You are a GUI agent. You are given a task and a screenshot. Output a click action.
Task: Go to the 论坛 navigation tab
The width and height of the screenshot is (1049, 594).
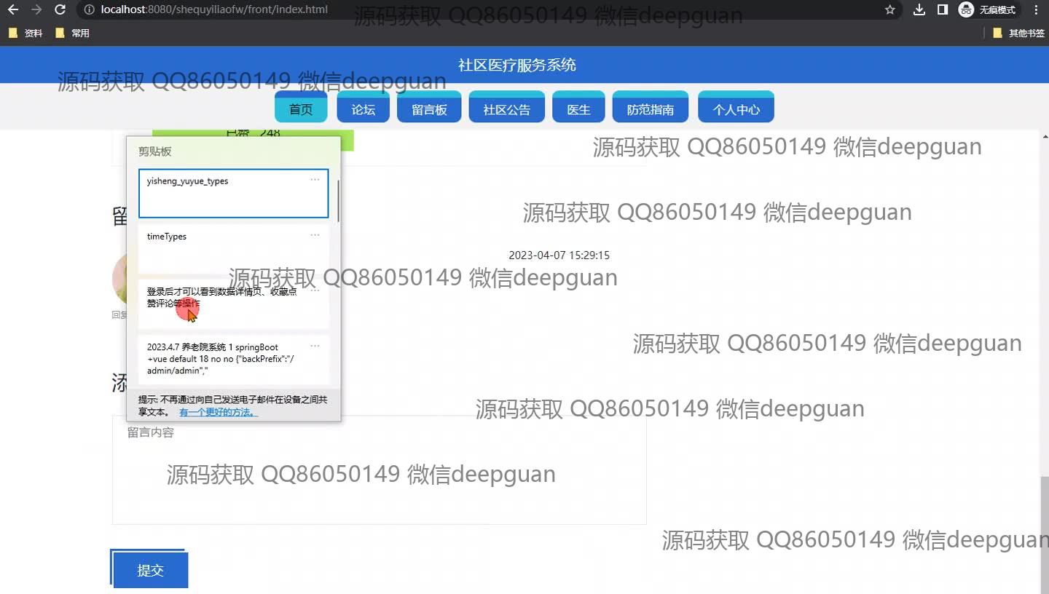(363, 110)
